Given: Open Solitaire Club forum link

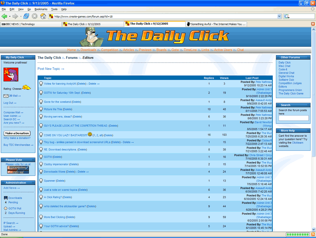Looking at the screenshot, I should (x=286, y=80).
